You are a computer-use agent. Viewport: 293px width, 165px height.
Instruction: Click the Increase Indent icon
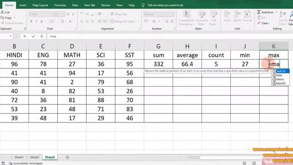pos(105,22)
